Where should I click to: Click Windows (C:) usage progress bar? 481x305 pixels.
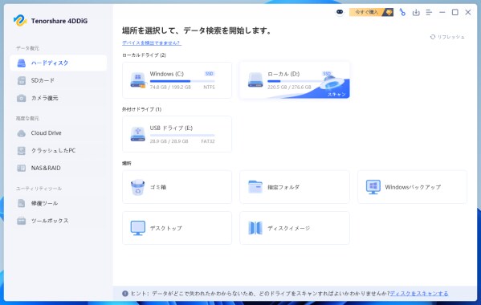click(182, 81)
